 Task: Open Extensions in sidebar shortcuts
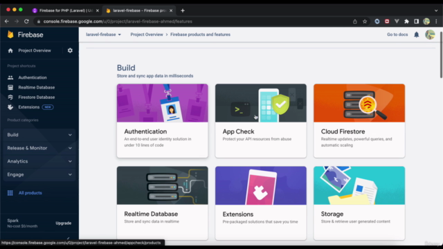click(x=29, y=107)
